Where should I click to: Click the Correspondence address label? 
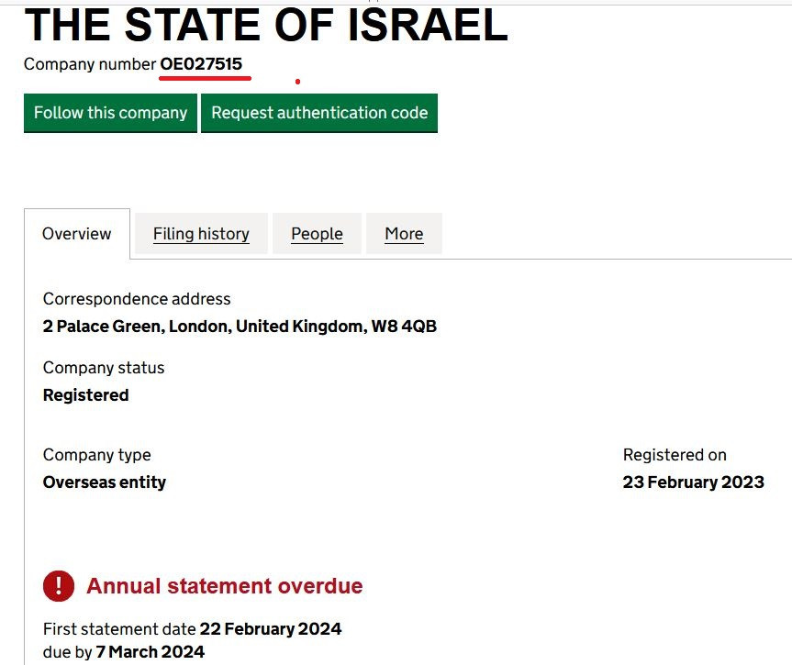pos(137,299)
